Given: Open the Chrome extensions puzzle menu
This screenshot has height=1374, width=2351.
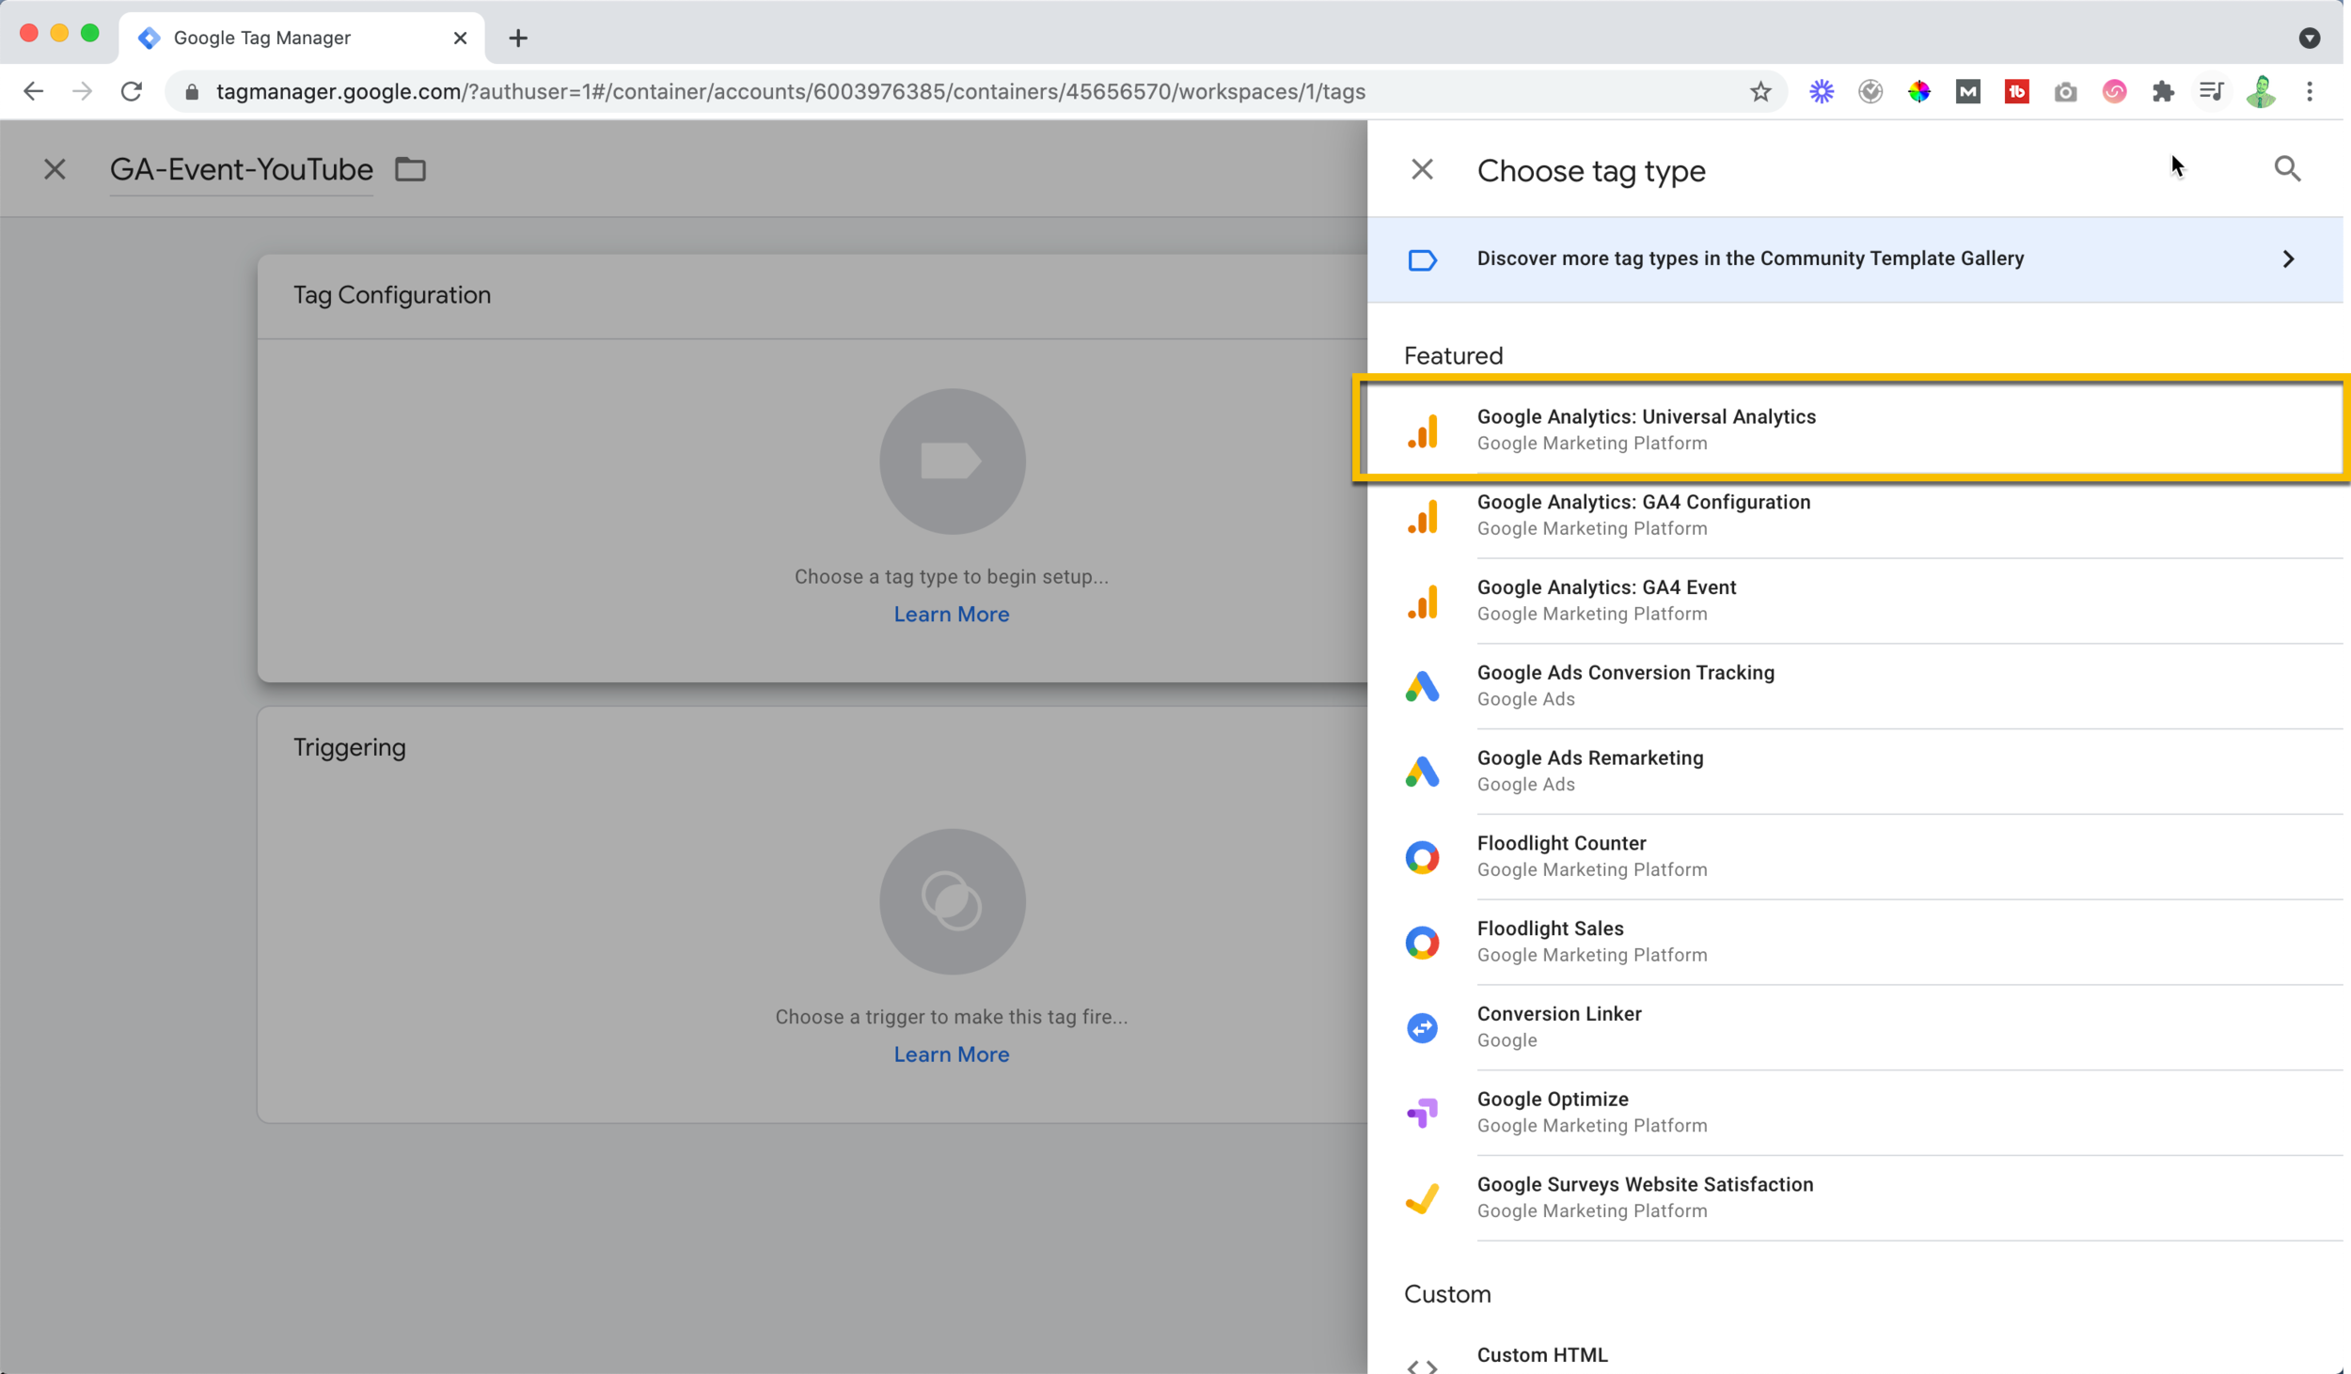Looking at the screenshot, I should (x=2163, y=92).
